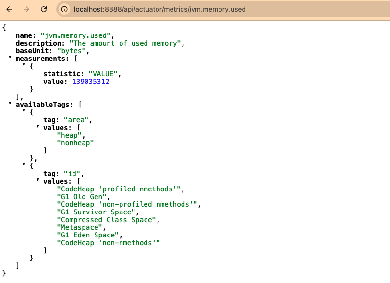Image resolution: width=390 pixels, height=283 pixels.
Task: Click the "G1 Survivor Space" entry
Action: pyautogui.click(x=96, y=212)
